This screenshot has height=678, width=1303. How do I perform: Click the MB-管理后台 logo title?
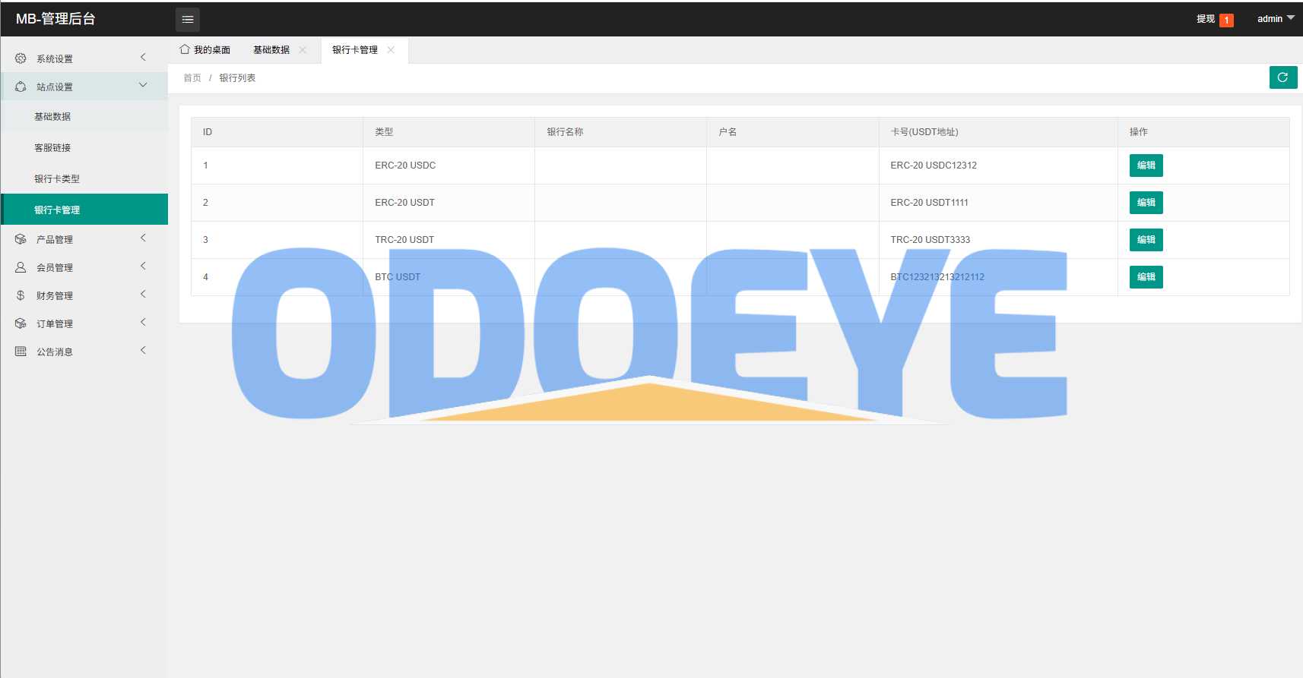pos(55,19)
